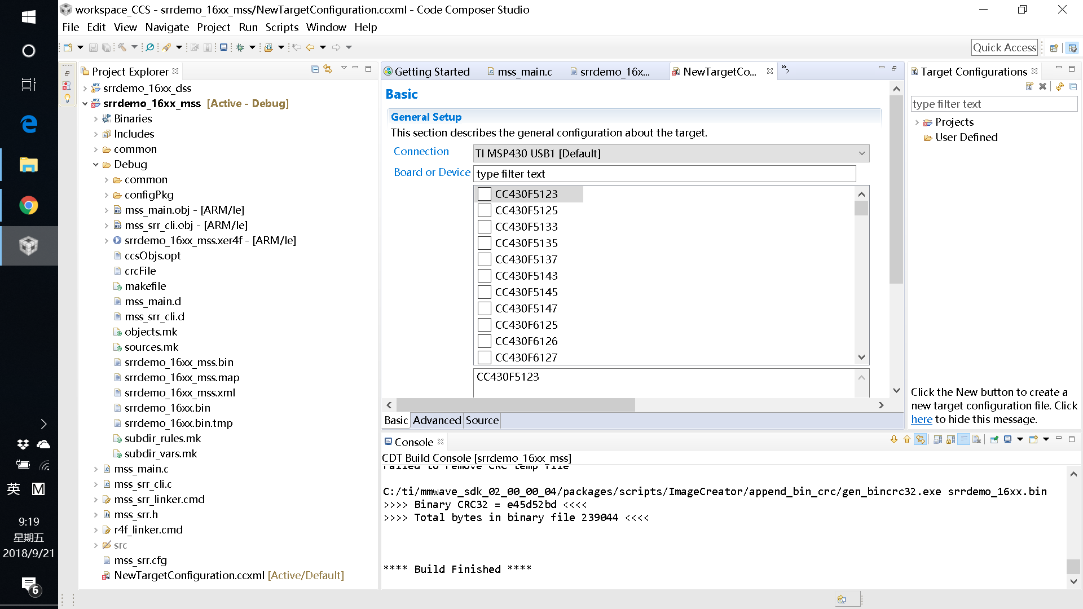Viewport: 1083px width, 609px height.
Task: Click the device list vertical scrollbar
Action: pos(861,275)
